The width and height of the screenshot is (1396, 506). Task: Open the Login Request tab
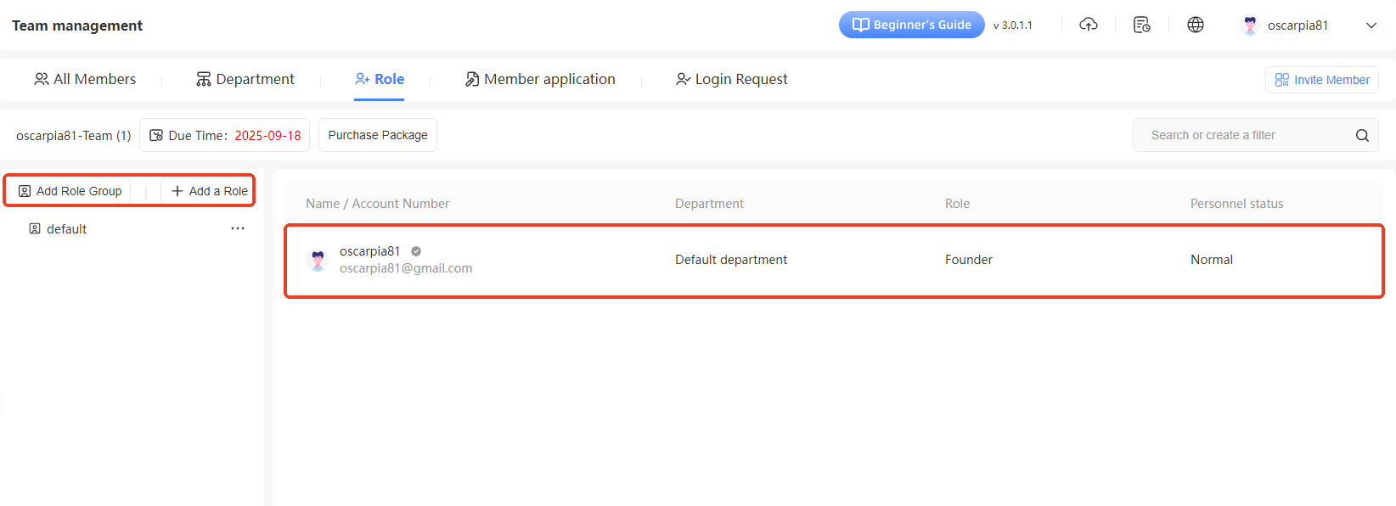point(732,79)
